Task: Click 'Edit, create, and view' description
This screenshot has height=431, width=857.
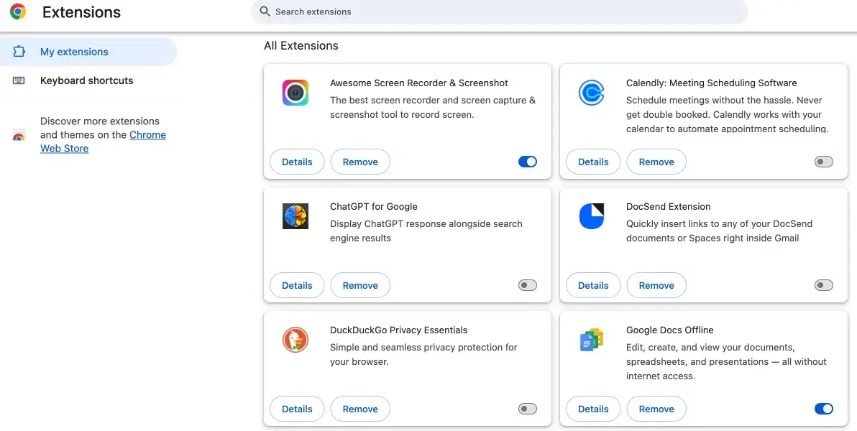Action: (726, 361)
